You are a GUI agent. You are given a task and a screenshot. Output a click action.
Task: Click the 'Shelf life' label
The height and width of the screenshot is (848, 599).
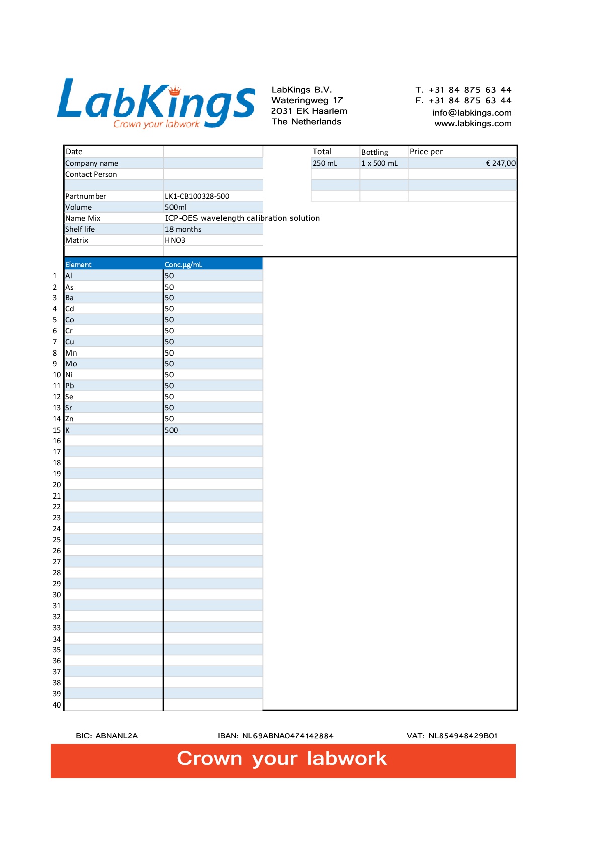click(x=80, y=229)
